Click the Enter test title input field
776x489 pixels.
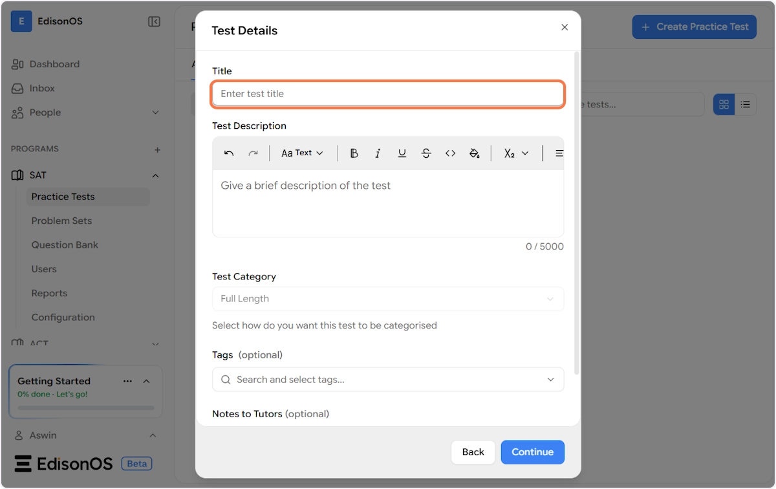388,94
